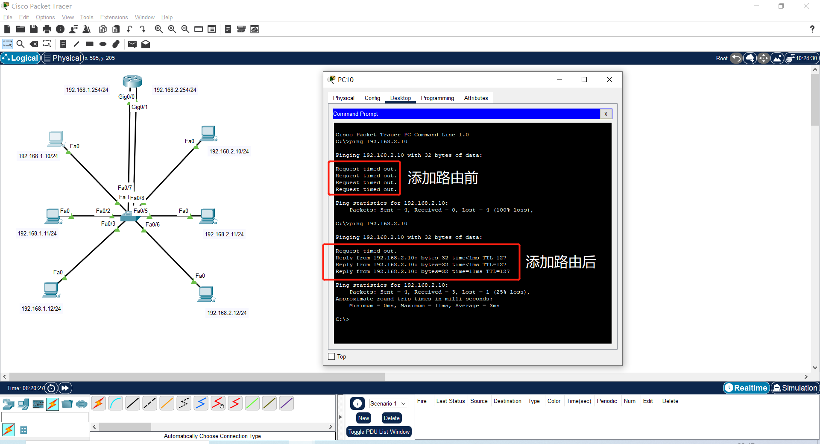
Task: Click Toggle PDU List Window button
Action: pos(379,432)
